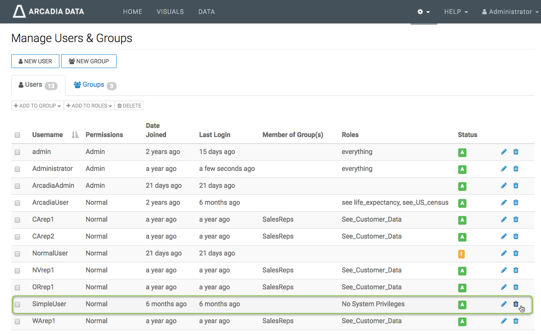The width and height of the screenshot is (541, 334).
Task: Click the New User button
Action: pyautogui.click(x=35, y=61)
